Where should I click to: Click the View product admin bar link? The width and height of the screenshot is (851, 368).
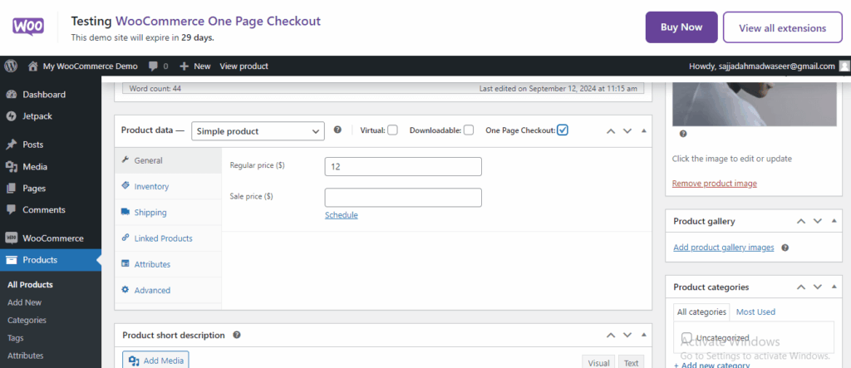click(x=243, y=66)
